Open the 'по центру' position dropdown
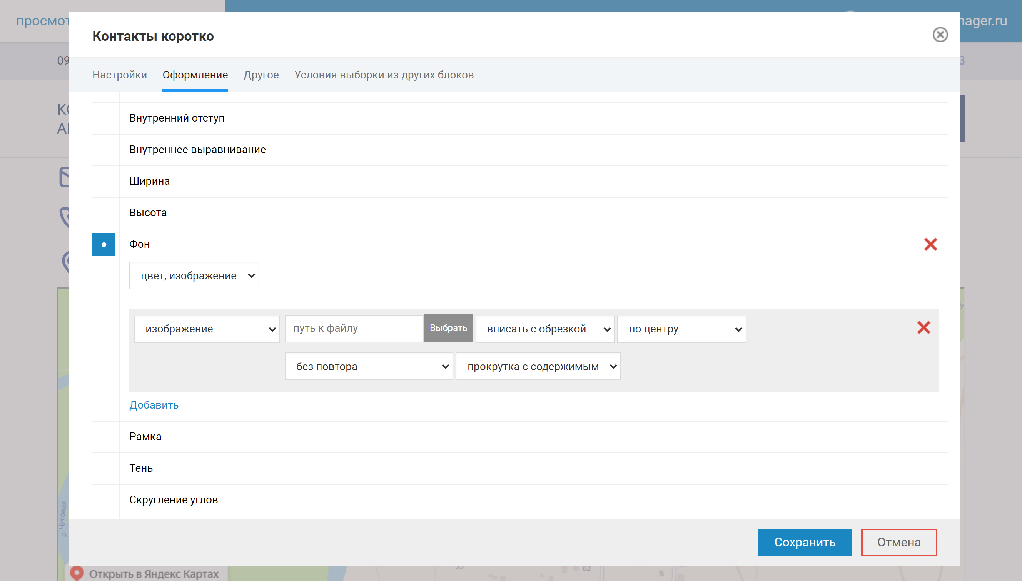Screen dimensions: 1022x581 click(681, 329)
